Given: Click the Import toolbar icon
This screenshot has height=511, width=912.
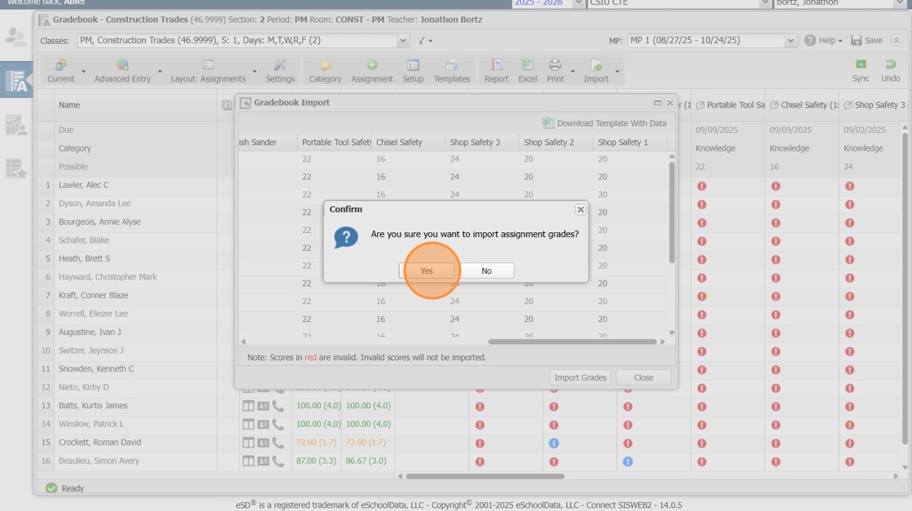Looking at the screenshot, I should pos(595,71).
